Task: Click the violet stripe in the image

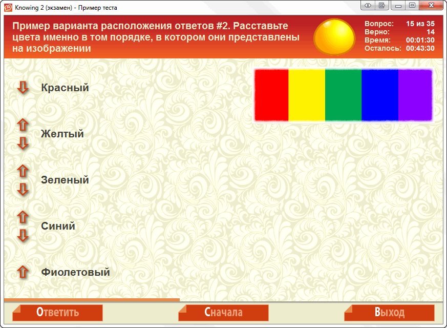Action: click(415, 95)
